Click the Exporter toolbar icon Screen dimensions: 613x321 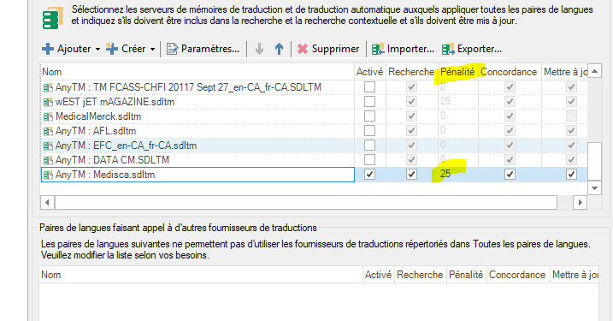(448, 49)
